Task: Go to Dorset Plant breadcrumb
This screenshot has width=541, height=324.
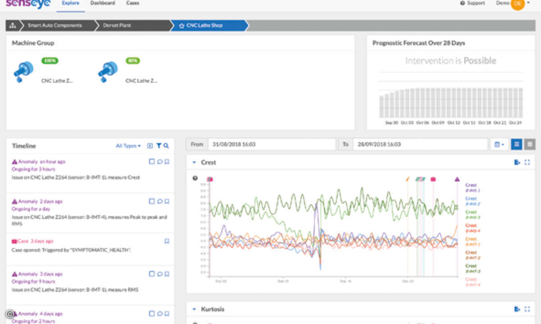Action: click(x=117, y=26)
